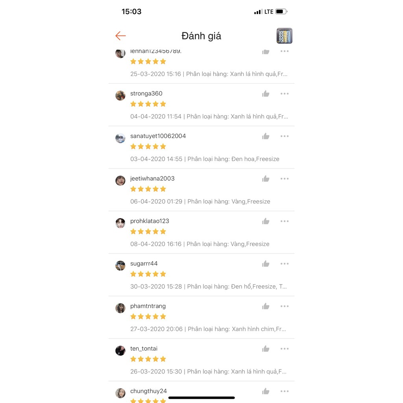Open more options for sanatuyet10062004's review
This screenshot has width=403, height=403.
[x=285, y=136]
